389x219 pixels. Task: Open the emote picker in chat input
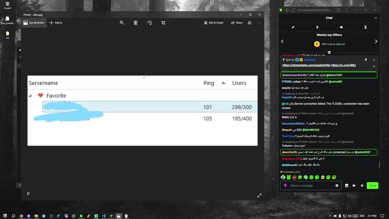337,185
